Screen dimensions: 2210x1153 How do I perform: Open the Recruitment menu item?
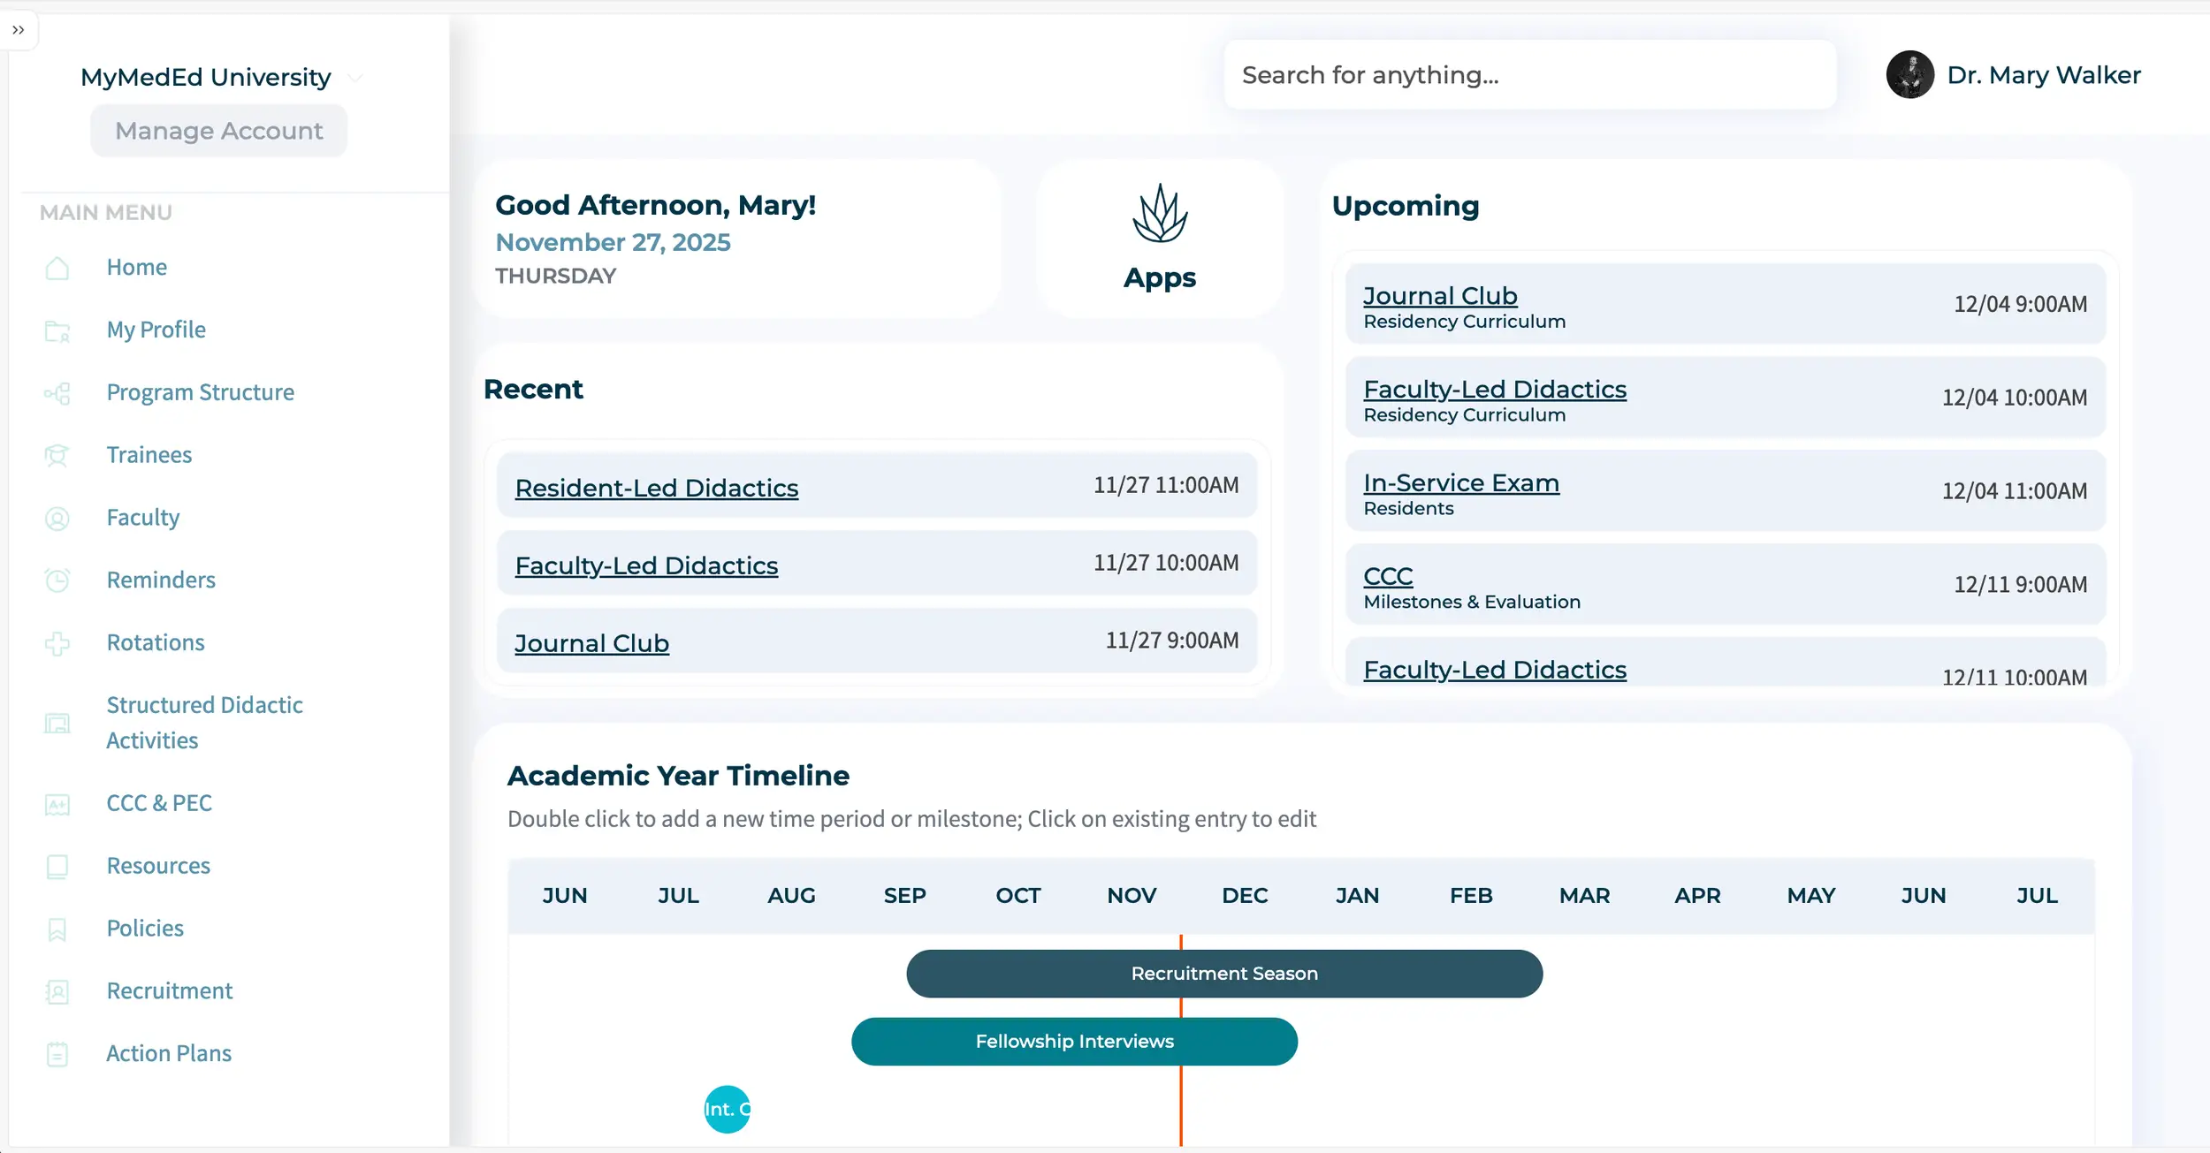coord(169,990)
